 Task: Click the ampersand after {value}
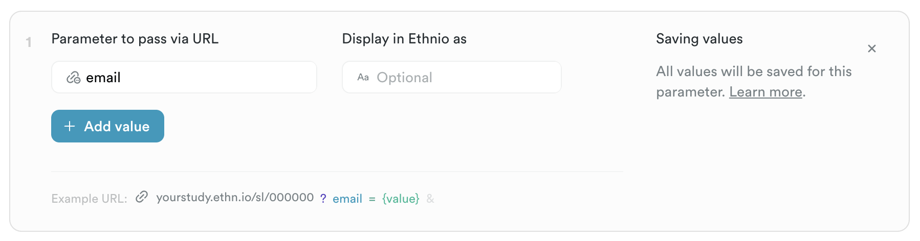(430, 199)
